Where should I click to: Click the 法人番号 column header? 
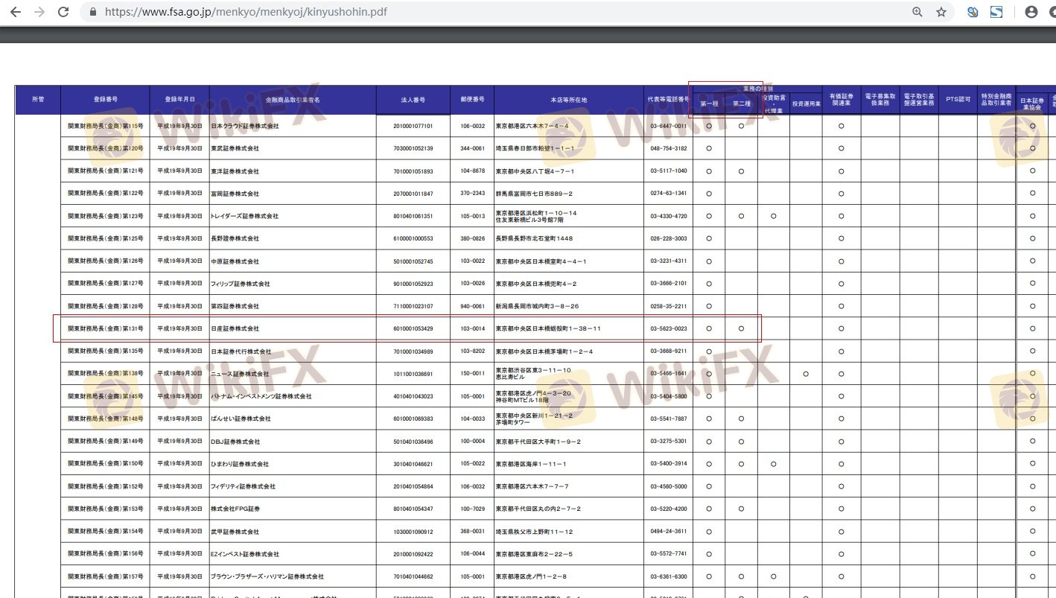[413, 100]
